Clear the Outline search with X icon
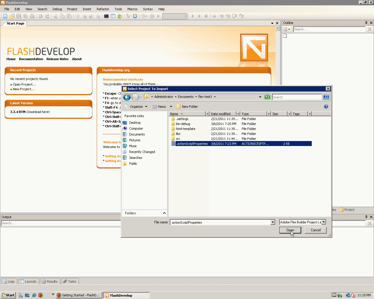This screenshot has height=299, width=374. tap(370, 29)
